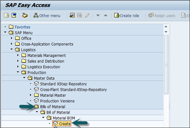The width and height of the screenshot is (190, 128).
Task: Collapse the SAP Menu tree node
Action: click(x=5, y=33)
